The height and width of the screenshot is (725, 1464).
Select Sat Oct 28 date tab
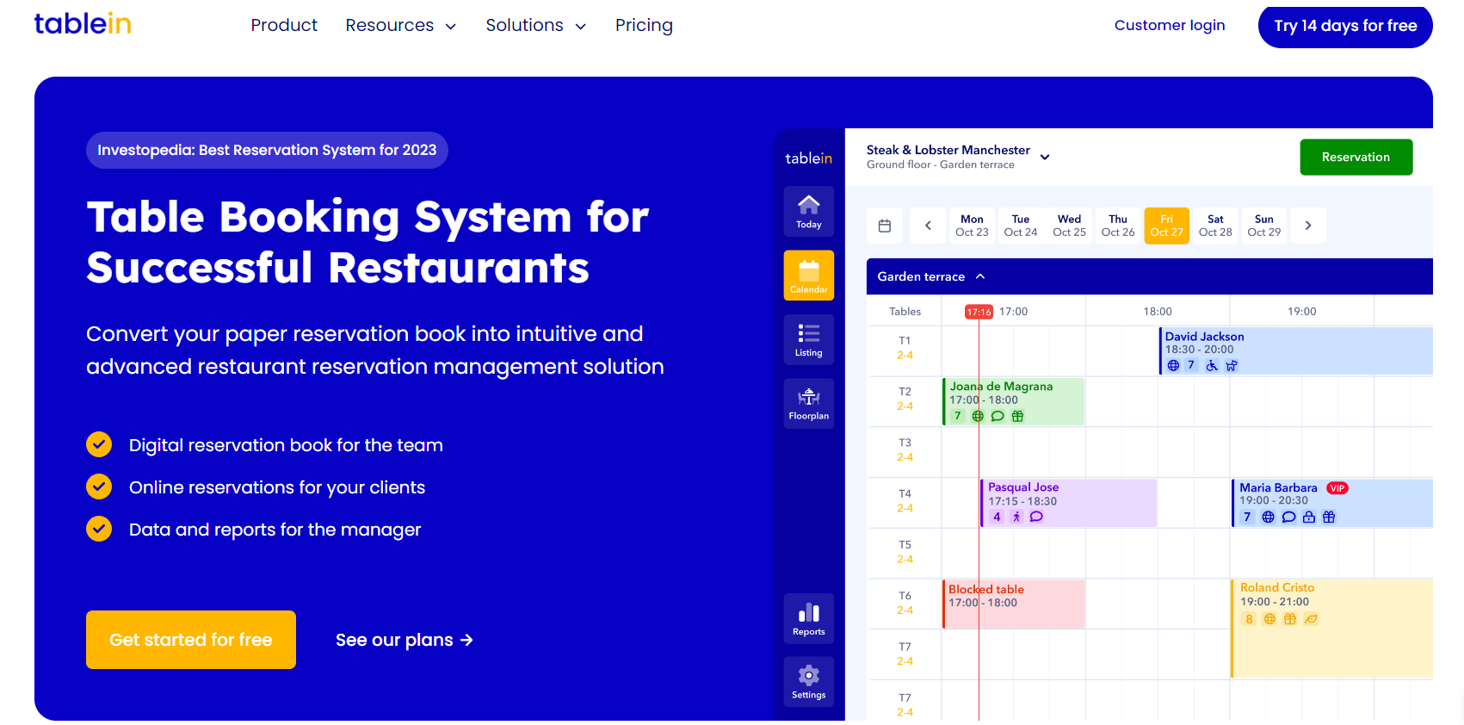point(1215,226)
